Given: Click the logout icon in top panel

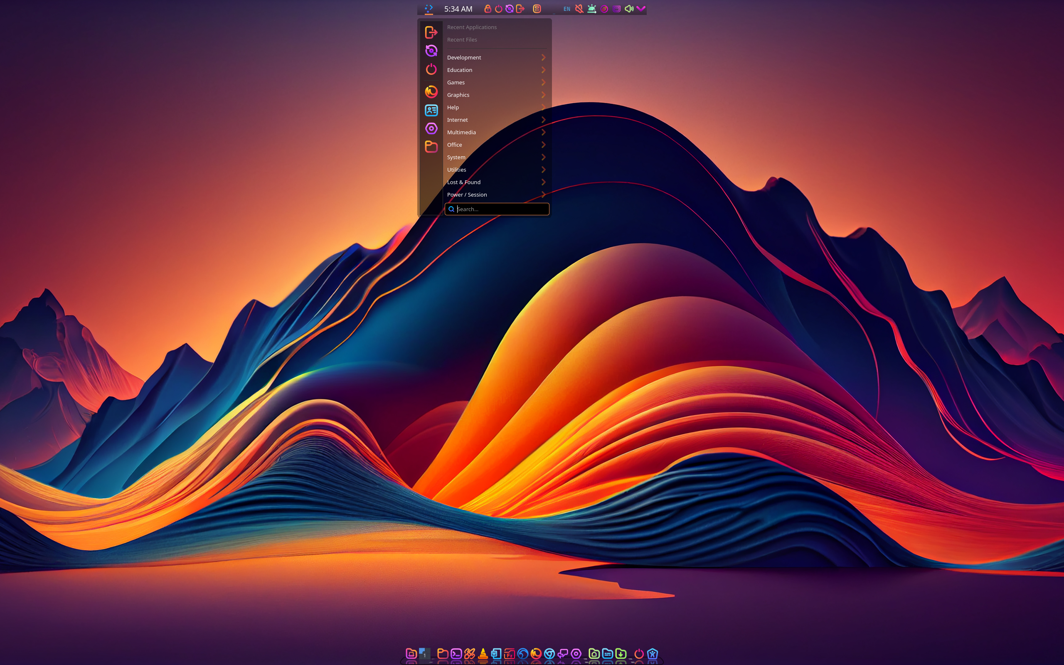Looking at the screenshot, I should pos(520,8).
